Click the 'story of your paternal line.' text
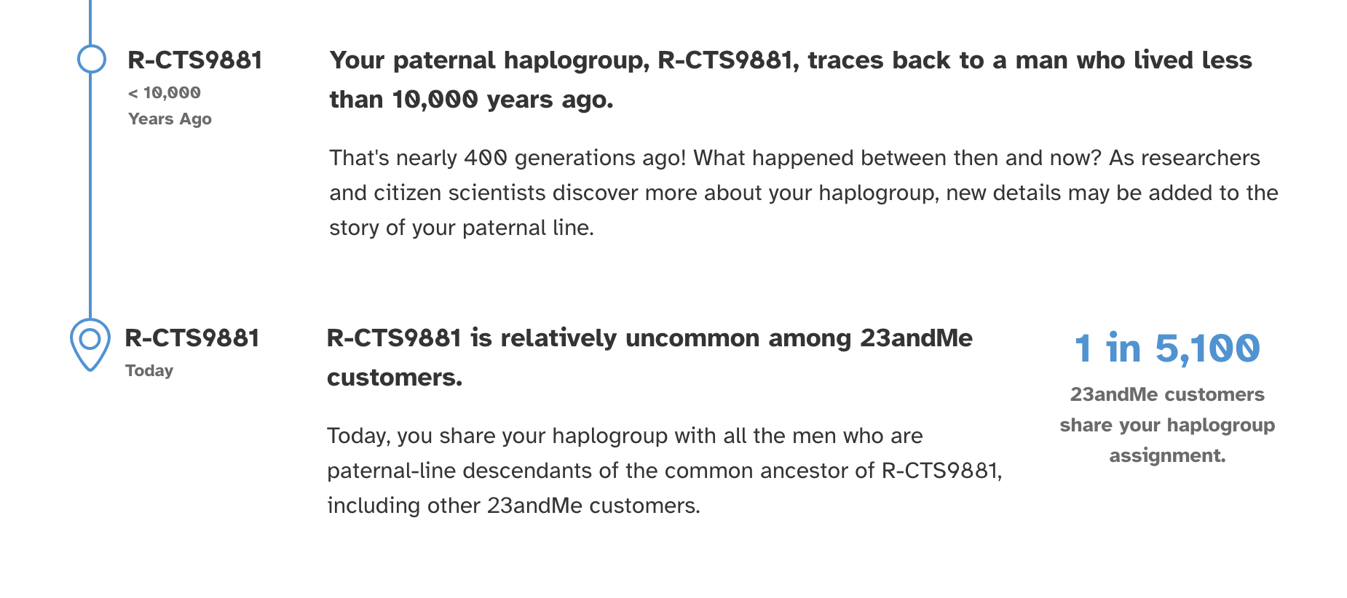This screenshot has height=598, width=1347. [462, 228]
